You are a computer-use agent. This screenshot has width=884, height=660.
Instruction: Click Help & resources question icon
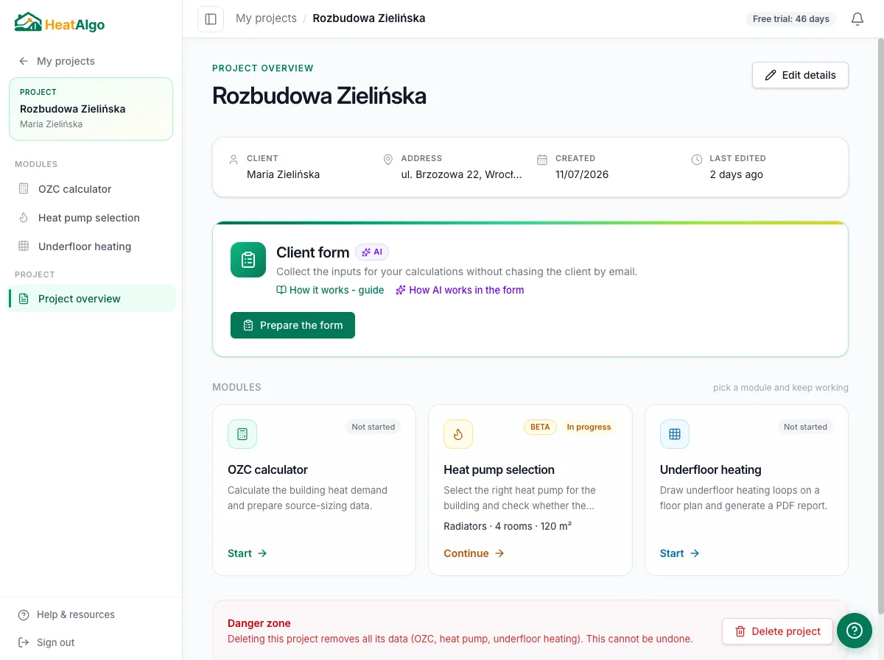[x=24, y=615]
